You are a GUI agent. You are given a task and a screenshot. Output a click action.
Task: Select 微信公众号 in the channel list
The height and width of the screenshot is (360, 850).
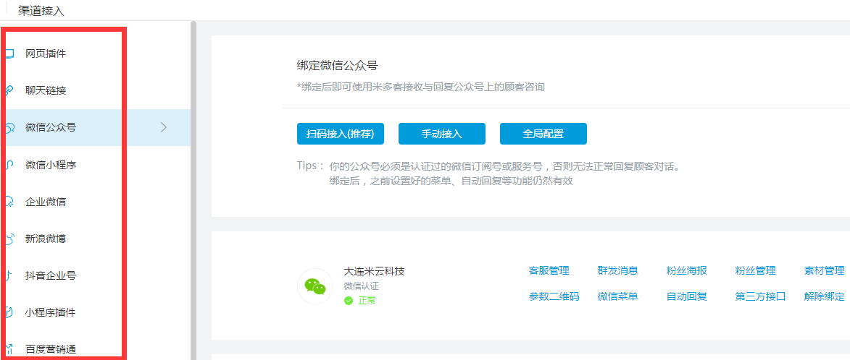point(51,128)
